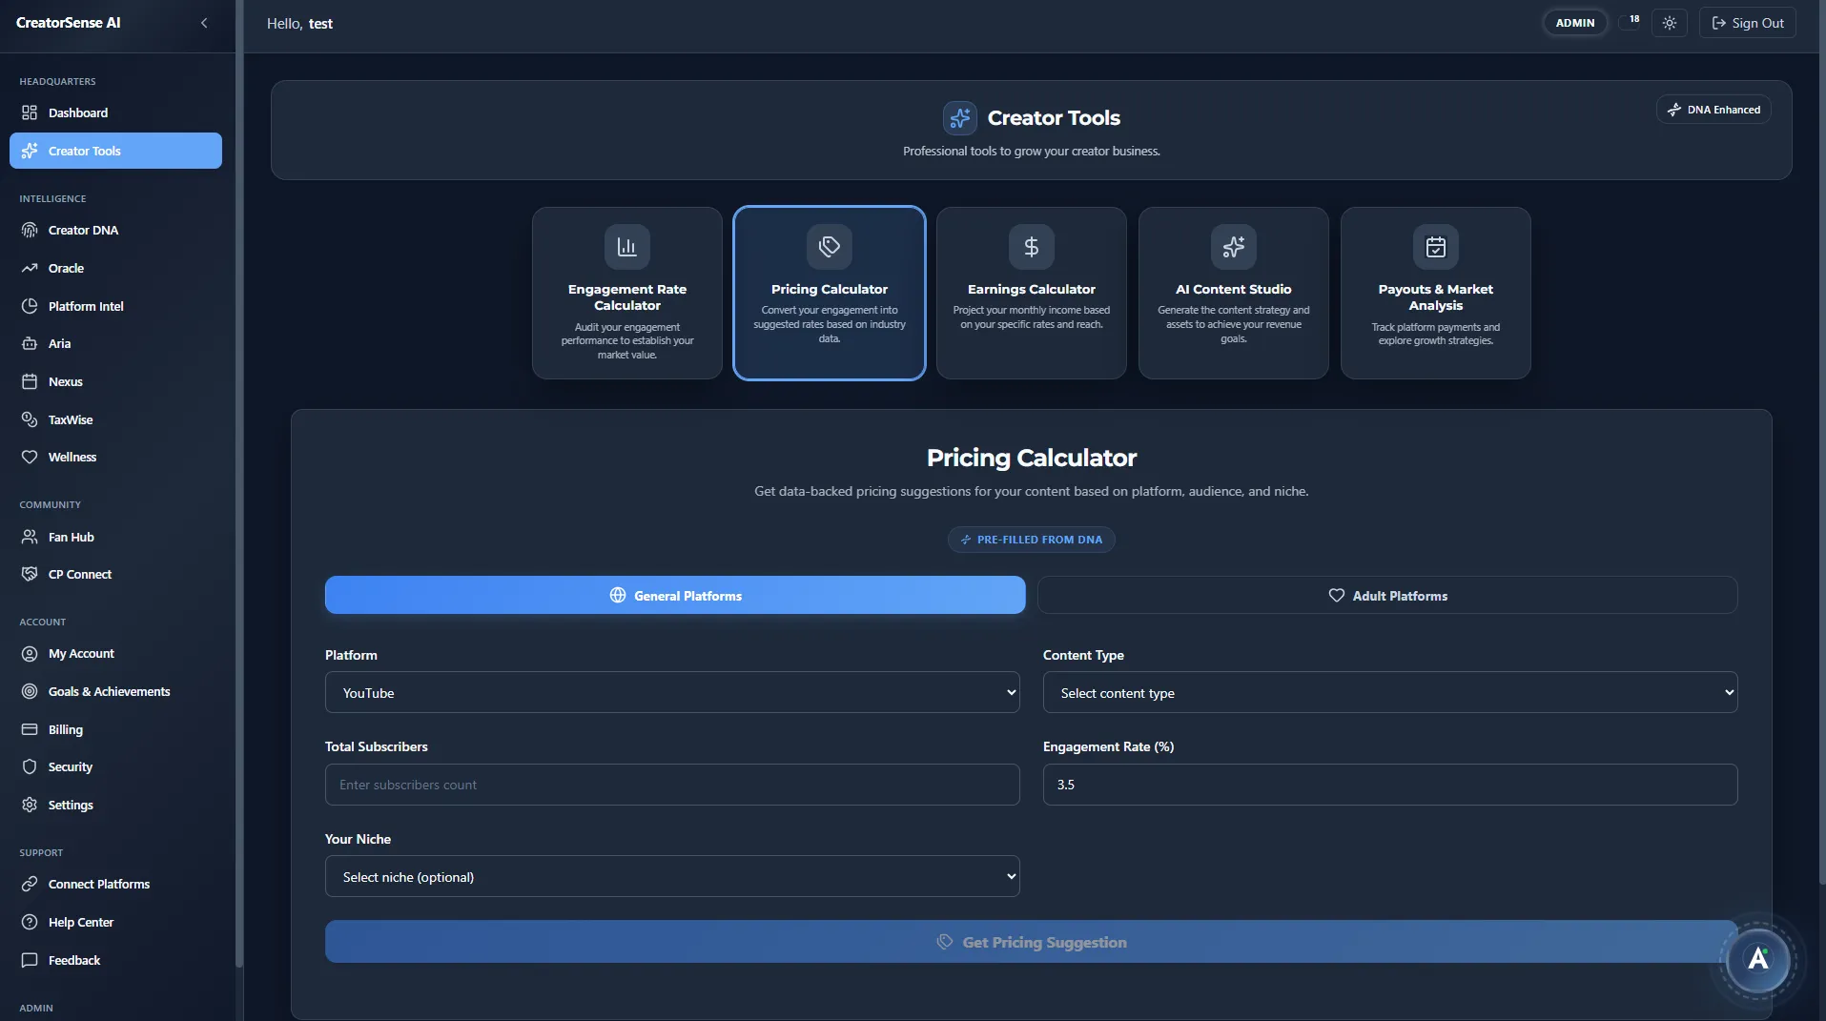Launch the AI Content Studio

click(1233, 293)
